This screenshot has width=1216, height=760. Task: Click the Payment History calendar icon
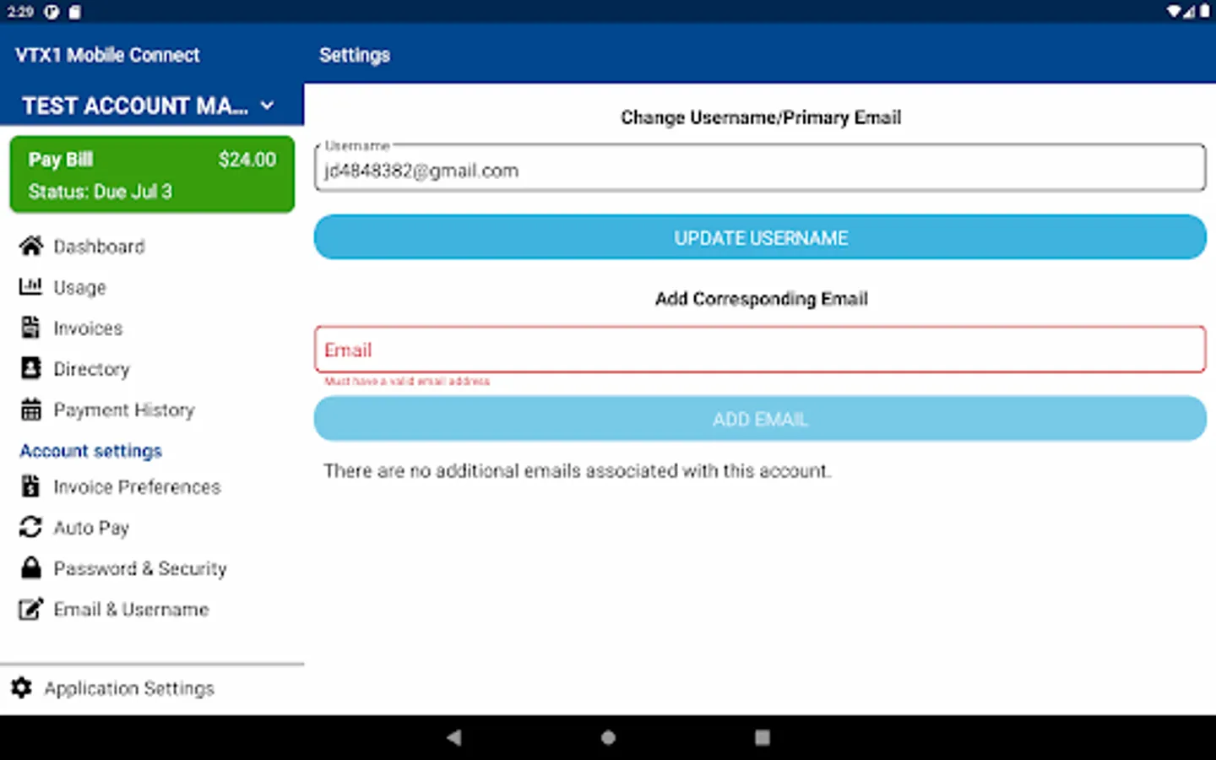(x=30, y=410)
